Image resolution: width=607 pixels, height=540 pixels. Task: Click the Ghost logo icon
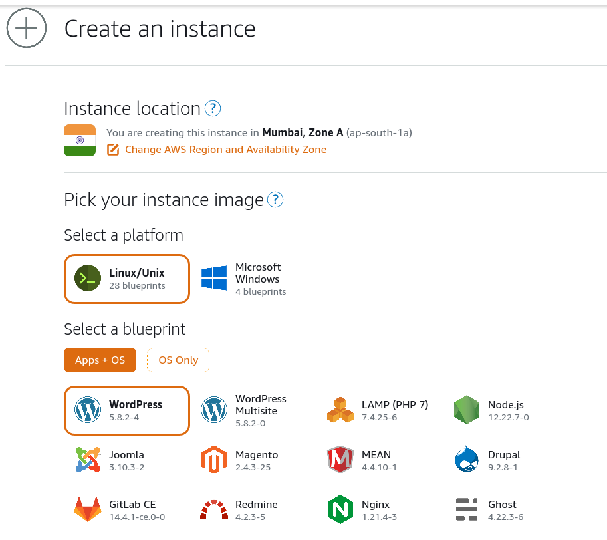467,509
